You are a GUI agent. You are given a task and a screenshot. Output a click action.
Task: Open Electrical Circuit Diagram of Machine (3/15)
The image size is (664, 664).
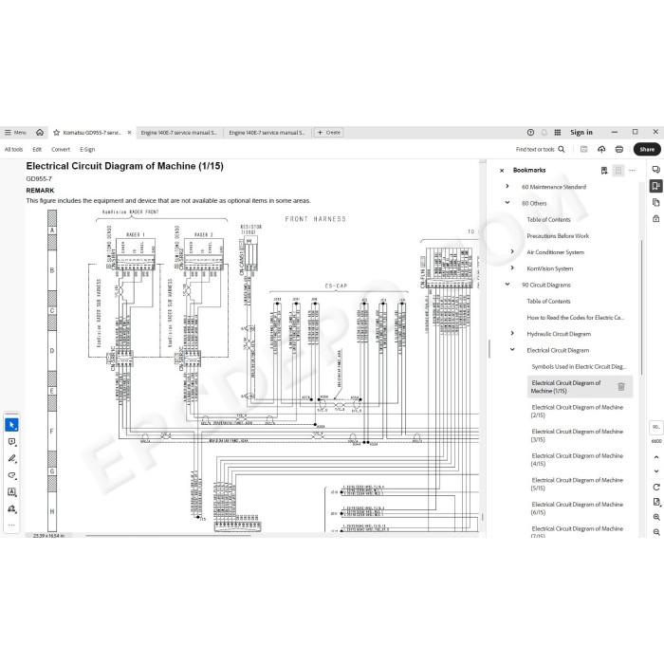click(577, 435)
